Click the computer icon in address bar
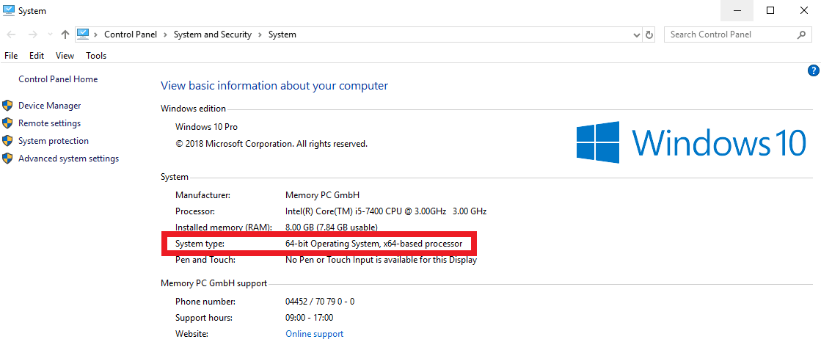The width and height of the screenshot is (821, 353). tap(83, 34)
